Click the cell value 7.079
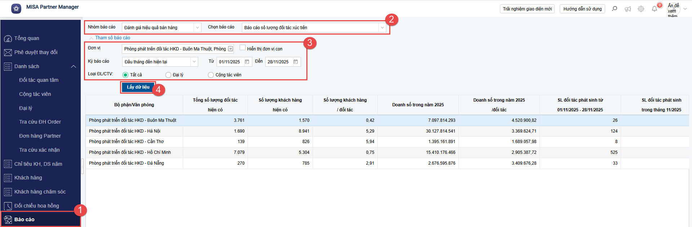Screen dimensions: 692x227 239,152
